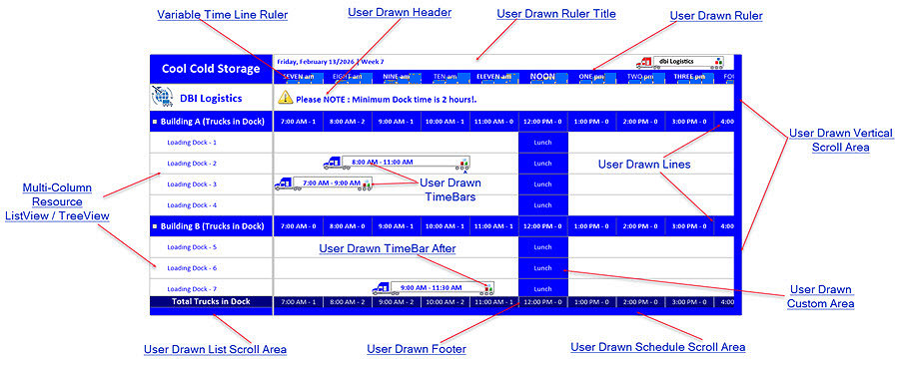Image resolution: width=899 pixels, height=365 pixels.
Task: Click the blue cab of the Loading Dock 2 truck
Action: click(x=333, y=163)
